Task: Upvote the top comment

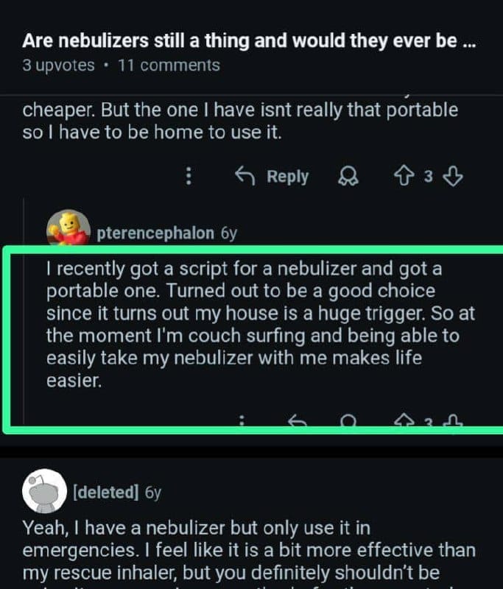Action: 404,177
